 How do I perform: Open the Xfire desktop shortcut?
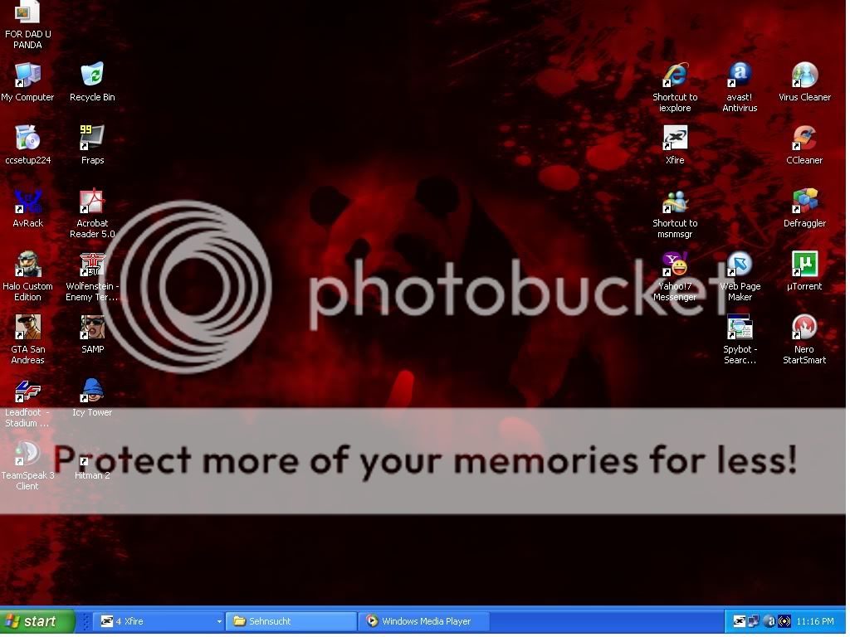[674, 139]
